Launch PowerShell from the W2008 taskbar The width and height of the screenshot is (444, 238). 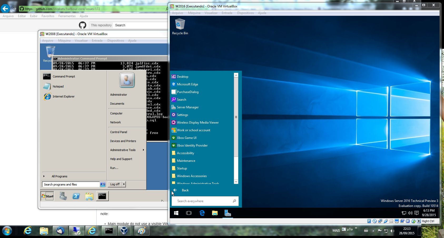(x=76, y=196)
